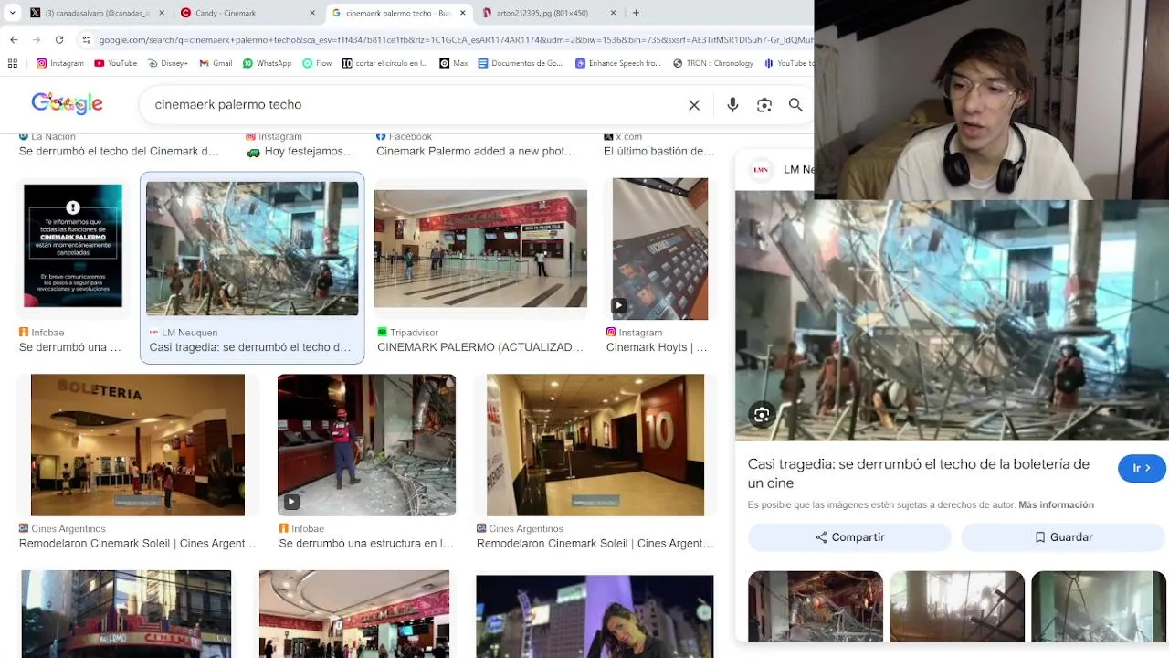Click the Compartir button
Viewport: 1169px width, 658px height.
click(x=850, y=537)
